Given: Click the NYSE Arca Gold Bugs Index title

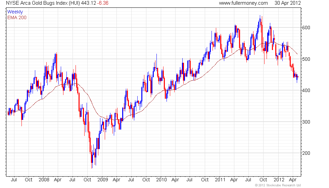Looking at the screenshot, I should [43, 3].
